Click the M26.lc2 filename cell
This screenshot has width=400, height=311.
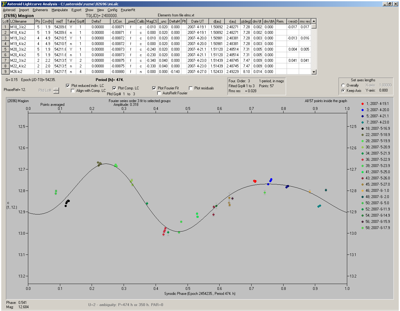pyautogui.click(x=22, y=72)
